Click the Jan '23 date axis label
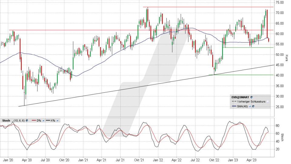The image size is (291, 164). point(233,160)
